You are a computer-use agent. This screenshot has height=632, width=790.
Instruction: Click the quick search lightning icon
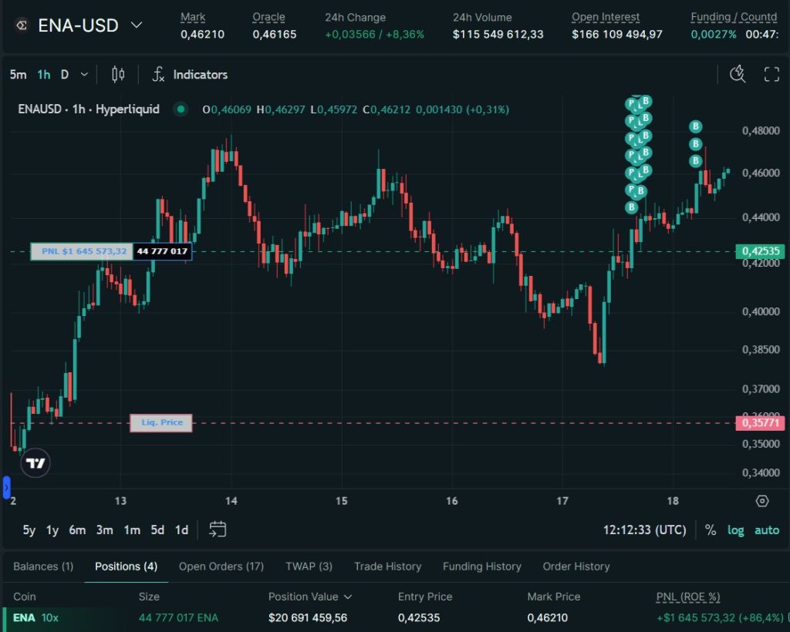point(738,74)
